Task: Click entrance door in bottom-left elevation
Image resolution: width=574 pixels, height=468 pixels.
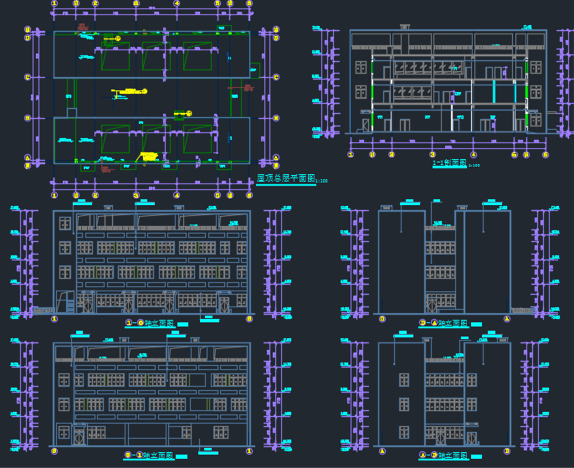Action: tap(78, 436)
